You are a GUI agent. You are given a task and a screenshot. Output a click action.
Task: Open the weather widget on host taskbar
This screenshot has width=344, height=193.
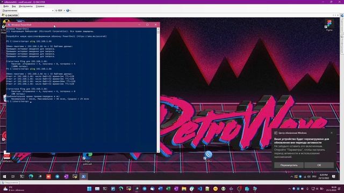pyautogui.click(x=13, y=189)
